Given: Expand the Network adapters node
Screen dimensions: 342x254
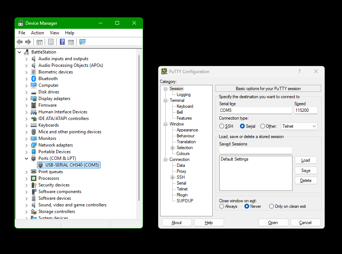Looking at the screenshot, I should (x=26, y=145).
